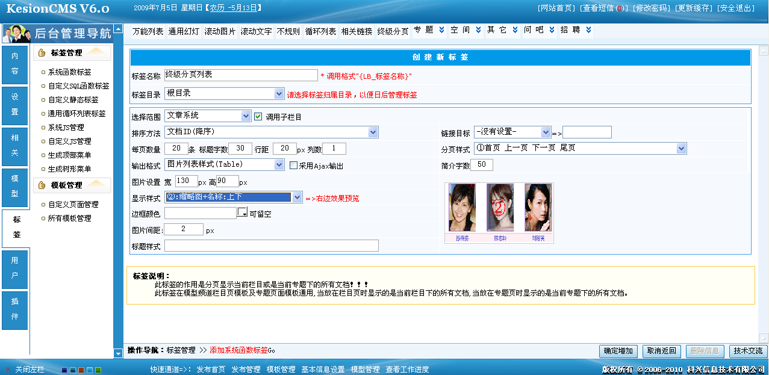Expand the 分页样式 dropdown
The width and height of the screenshot is (769, 375).
(x=681, y=148)
